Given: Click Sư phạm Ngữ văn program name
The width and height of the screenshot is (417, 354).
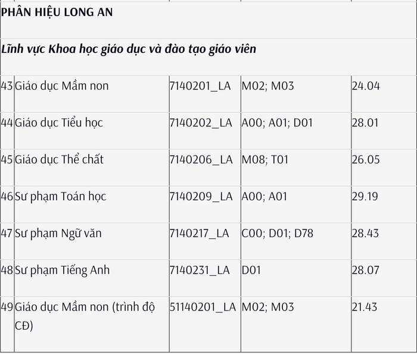Looking at the screenshot, I should [58, 233].
